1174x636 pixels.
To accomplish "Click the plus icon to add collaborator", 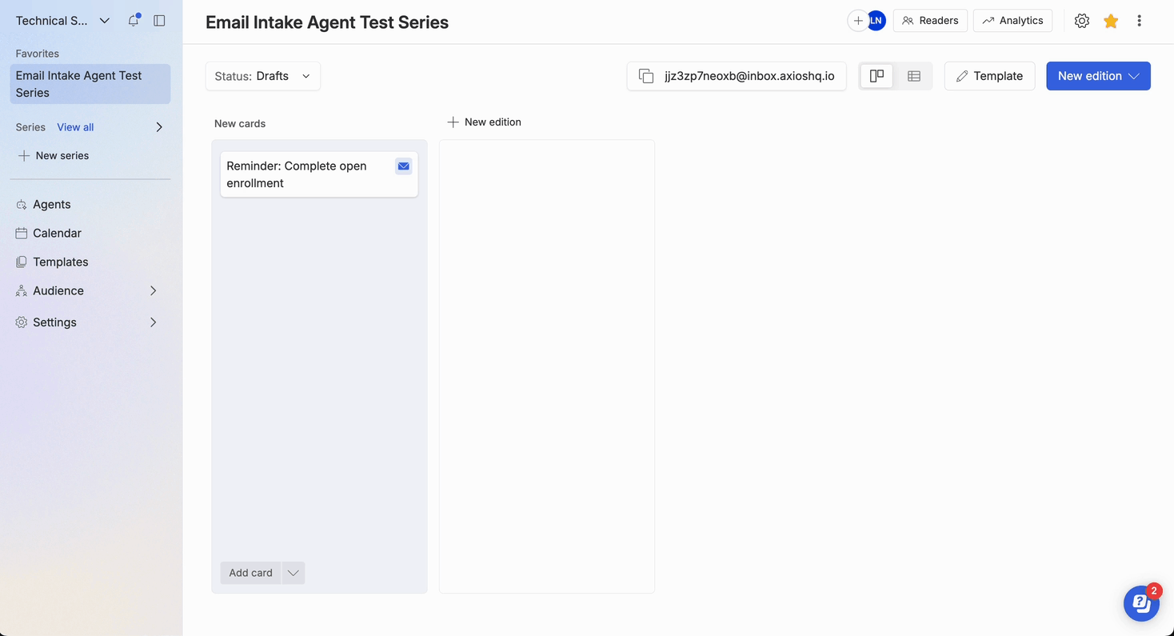I will [857, 21].
